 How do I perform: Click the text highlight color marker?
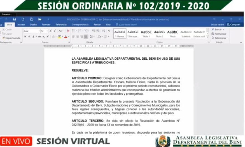pos(60,37)
